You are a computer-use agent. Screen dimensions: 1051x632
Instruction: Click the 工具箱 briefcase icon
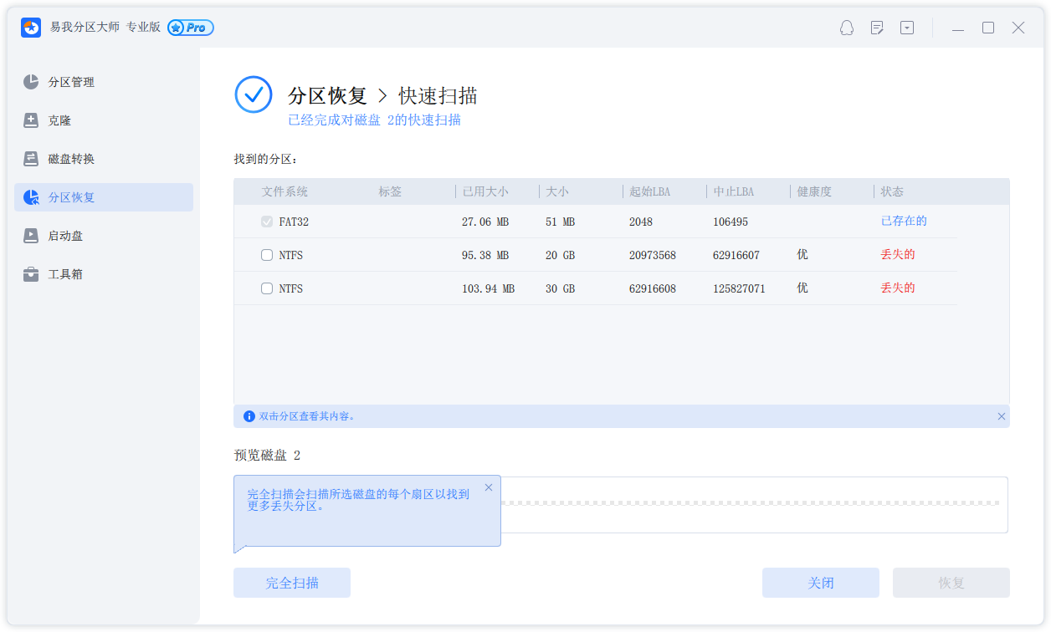click(31, 274)
